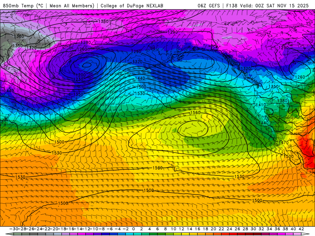Click the "850mb Temp (°C" title text
Viewport: 315px width, 236px height.
(x=23, y=6)
